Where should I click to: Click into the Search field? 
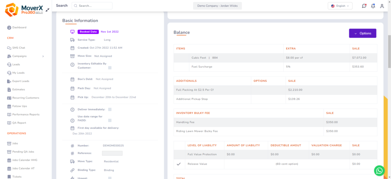pos(92,6)
